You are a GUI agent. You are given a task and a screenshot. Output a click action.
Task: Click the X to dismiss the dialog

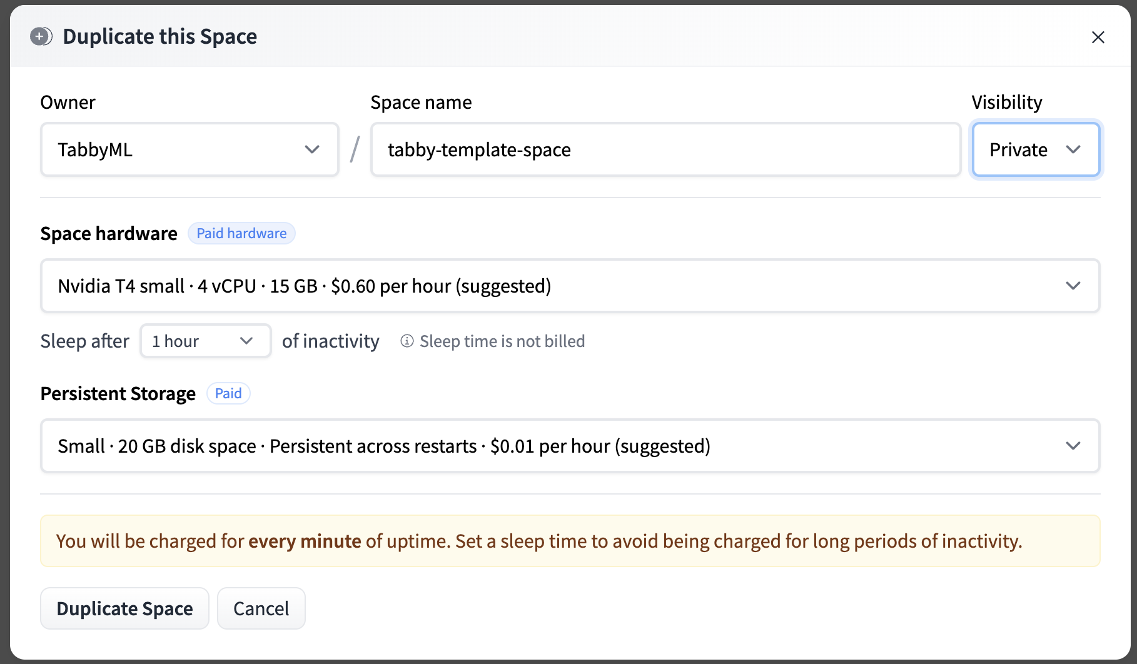[x=1098, y=37]
